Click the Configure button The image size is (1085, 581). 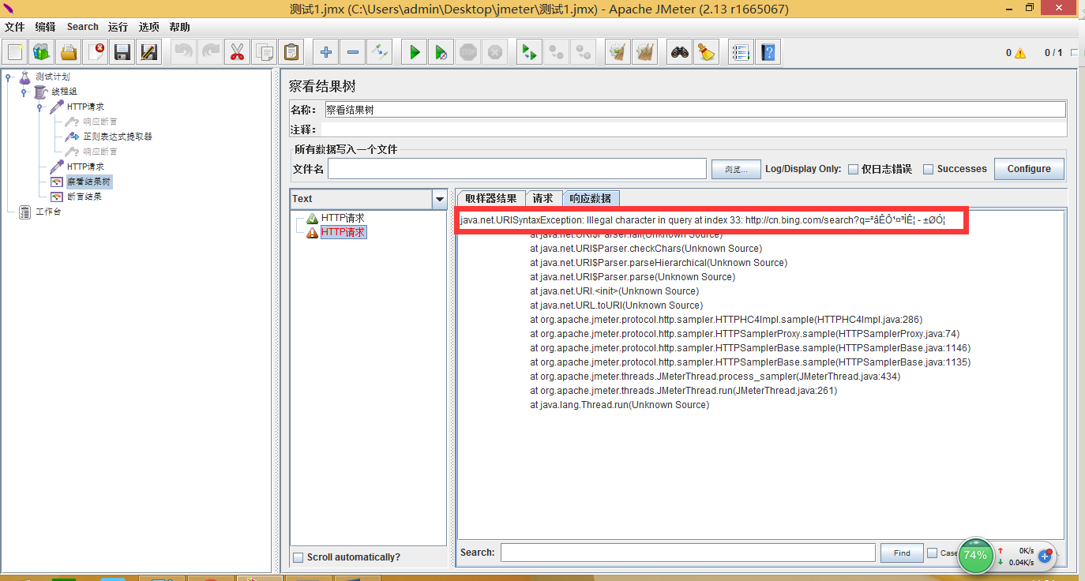point(1029,169)
